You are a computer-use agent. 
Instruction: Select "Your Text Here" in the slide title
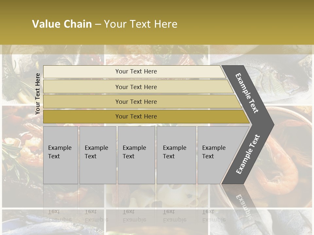click(141, 24)
